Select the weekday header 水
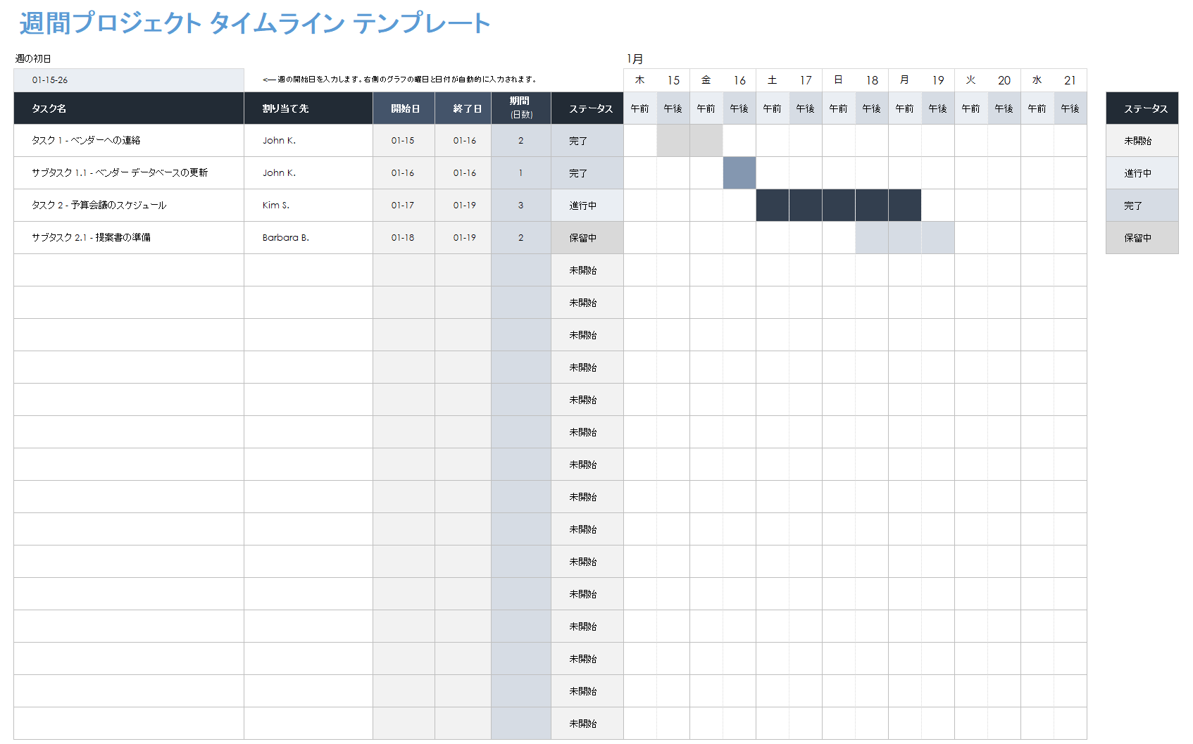The height and width of the screenshot is (744, 1193). pos(1037,80)
